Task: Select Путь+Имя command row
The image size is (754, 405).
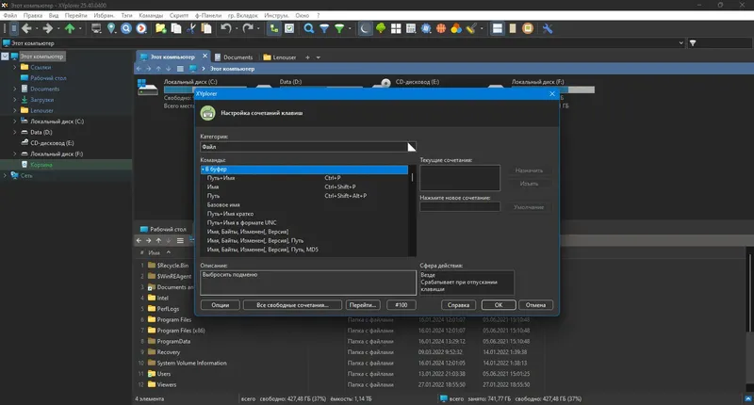Action: point(304,178)
